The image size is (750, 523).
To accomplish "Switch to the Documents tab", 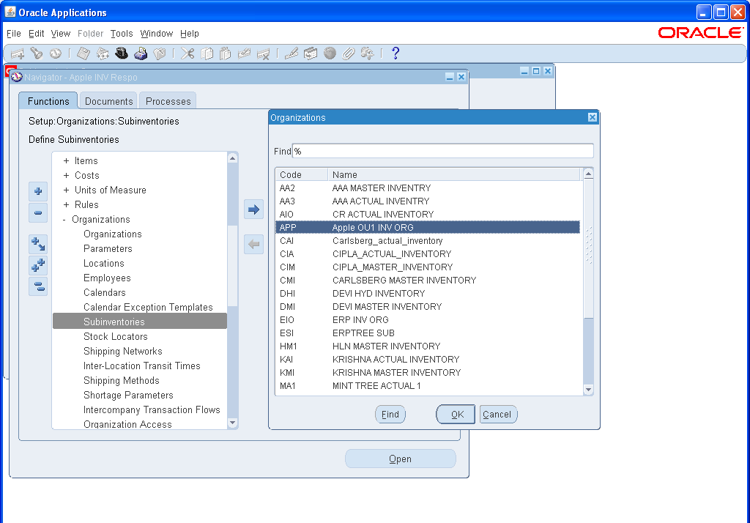I will point(108,101).
